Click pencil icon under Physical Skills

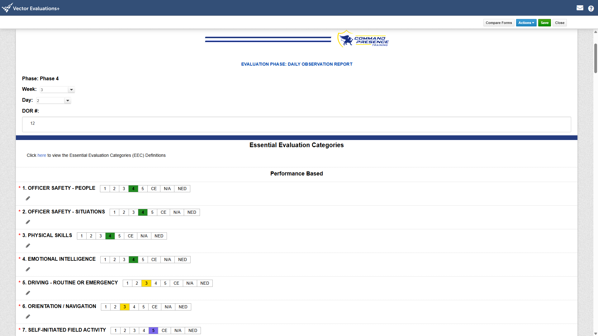pyautogui.click(x=28, y=246)
